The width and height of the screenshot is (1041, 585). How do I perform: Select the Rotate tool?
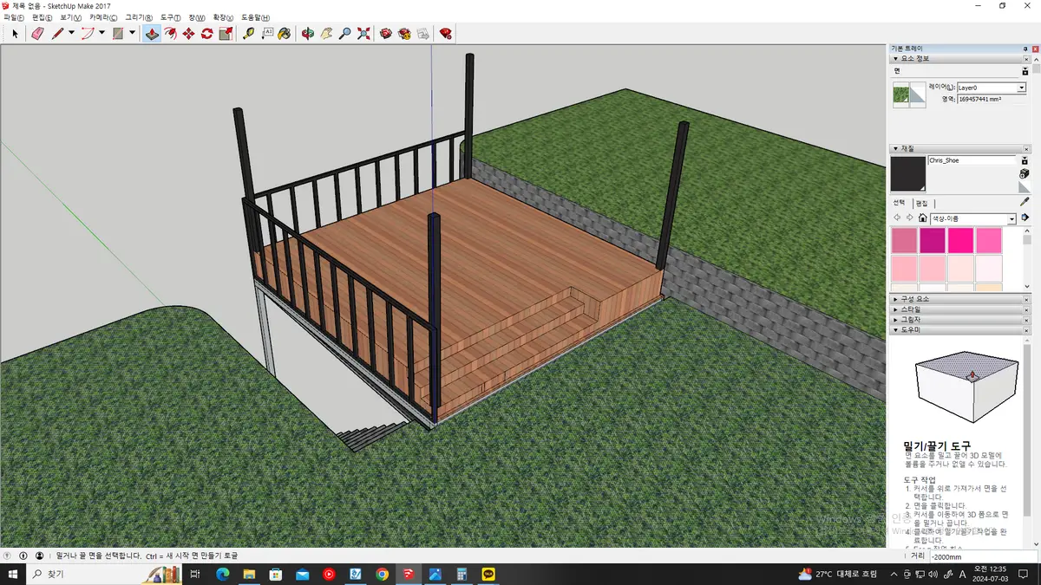point(206,34)
